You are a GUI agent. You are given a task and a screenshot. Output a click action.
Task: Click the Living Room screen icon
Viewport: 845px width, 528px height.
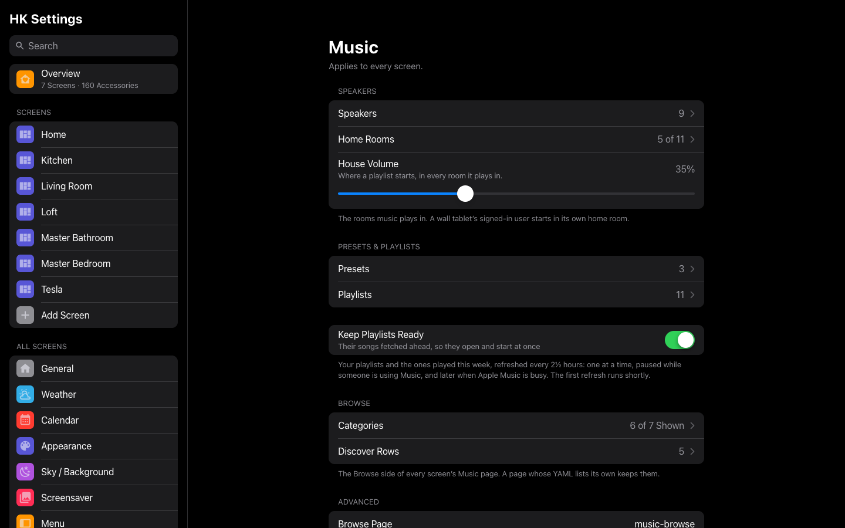(25, 186)
